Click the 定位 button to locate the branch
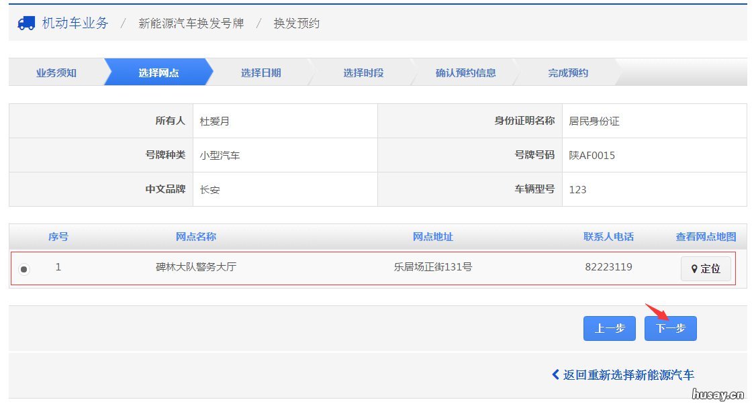Image resolution: width=754 pixels, height=406 pixels. (x=706, y=269)
